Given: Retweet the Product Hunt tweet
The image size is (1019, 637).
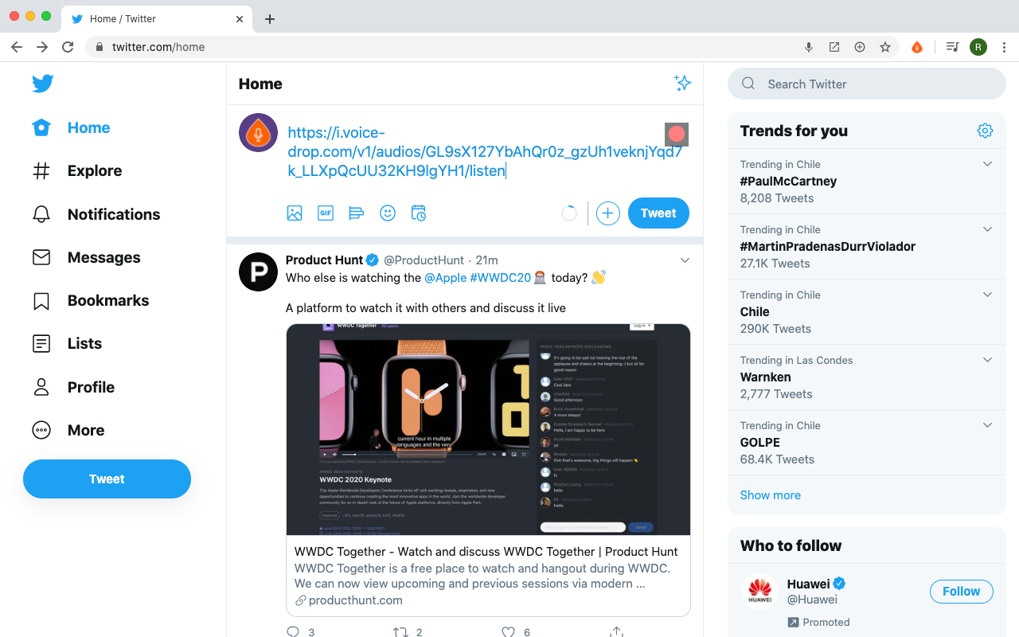Looking at the screenshot, I should click(x=400, y=631).
